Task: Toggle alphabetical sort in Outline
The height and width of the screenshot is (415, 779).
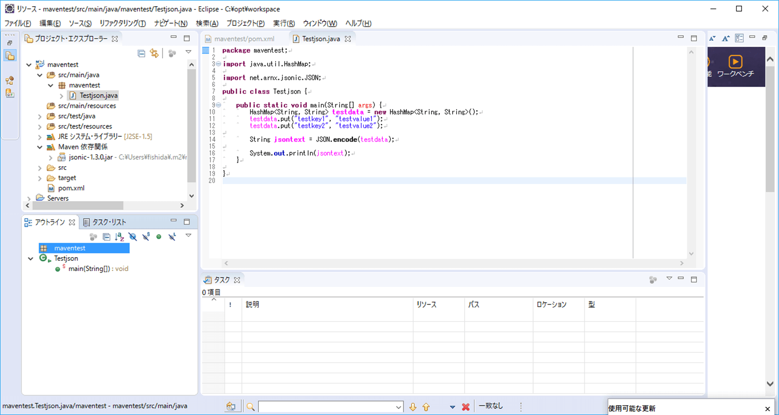Action: click(119, 237)
